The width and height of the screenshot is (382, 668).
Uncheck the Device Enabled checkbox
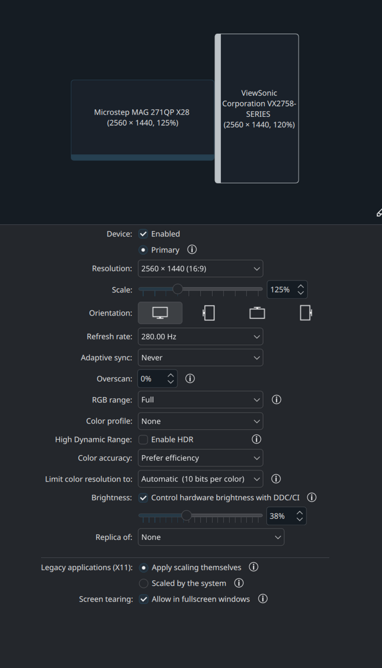pyautogui.click(x=143, y=234)
